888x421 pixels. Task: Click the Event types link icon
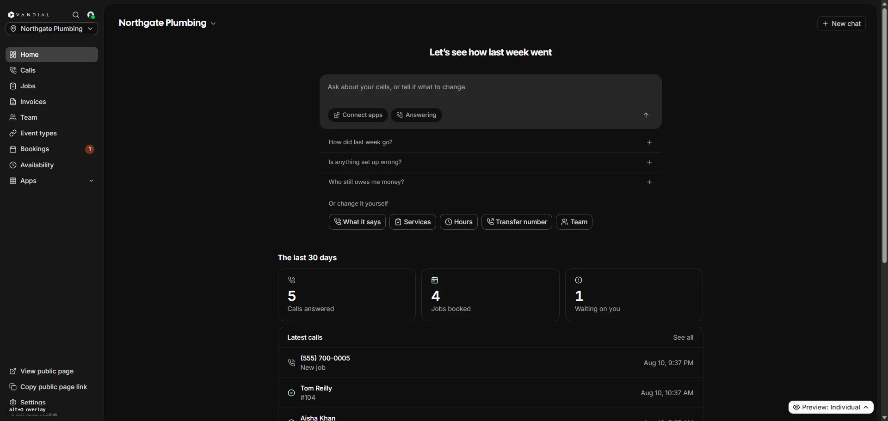tap(13, 133)
